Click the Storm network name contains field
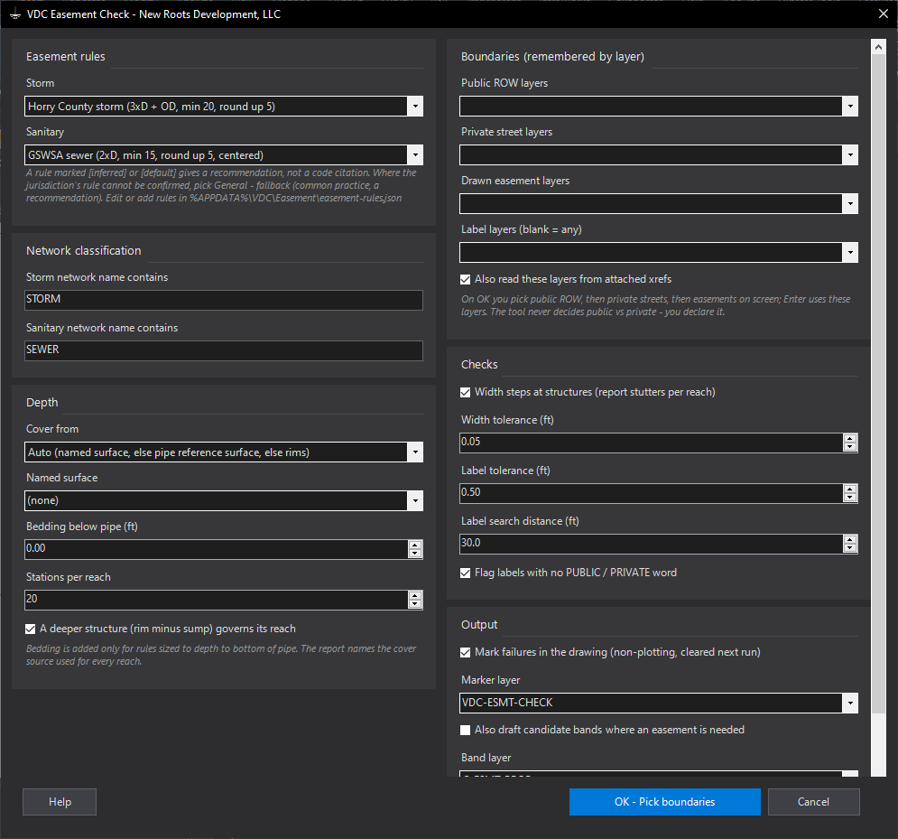Viewport: 898px width, 839px height. [223, 301]
